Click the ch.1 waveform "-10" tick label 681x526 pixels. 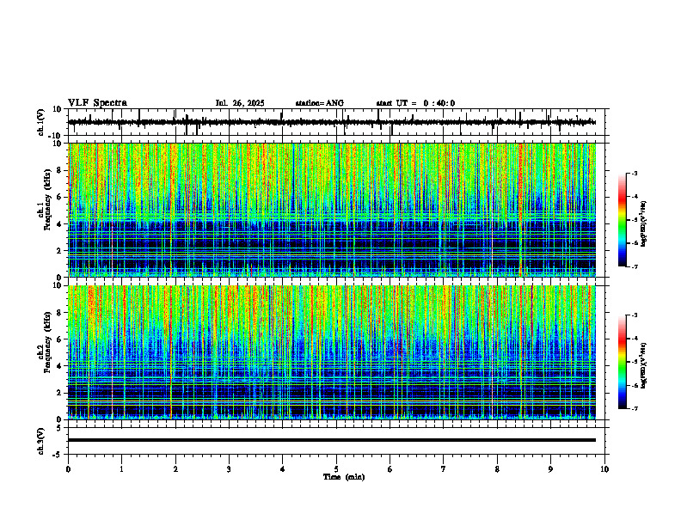[56, 136]
